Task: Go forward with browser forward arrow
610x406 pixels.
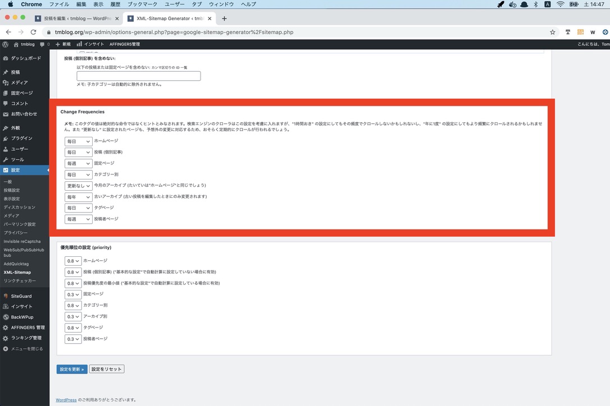Action: pos(21,33)
